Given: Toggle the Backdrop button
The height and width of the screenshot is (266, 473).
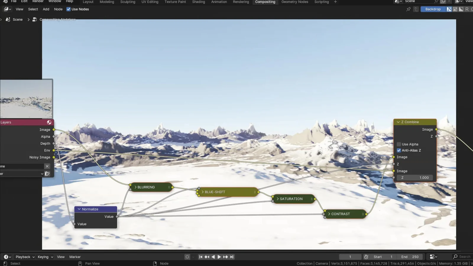Looking at the screenshot, I should point(433,9).
